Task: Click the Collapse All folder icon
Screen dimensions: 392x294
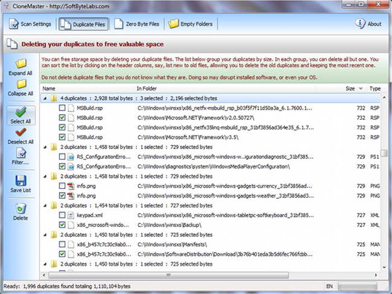Action: tap(21, 84)
